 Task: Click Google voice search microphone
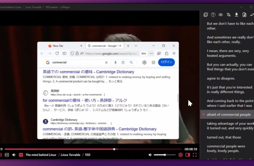click(115, 62)
